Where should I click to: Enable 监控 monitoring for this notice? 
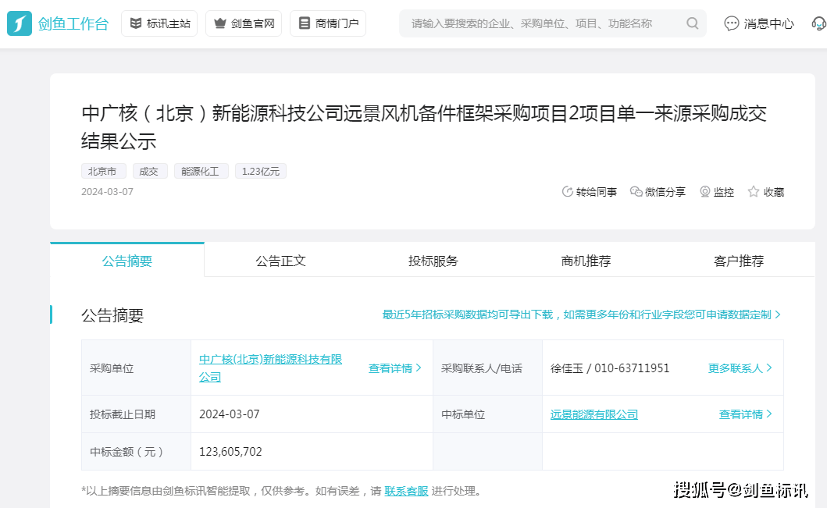click(x=717, y=192)
